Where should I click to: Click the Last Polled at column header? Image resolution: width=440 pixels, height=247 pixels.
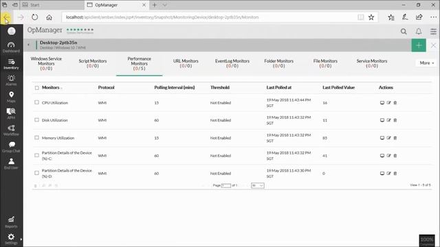click(x=279, y=87)
